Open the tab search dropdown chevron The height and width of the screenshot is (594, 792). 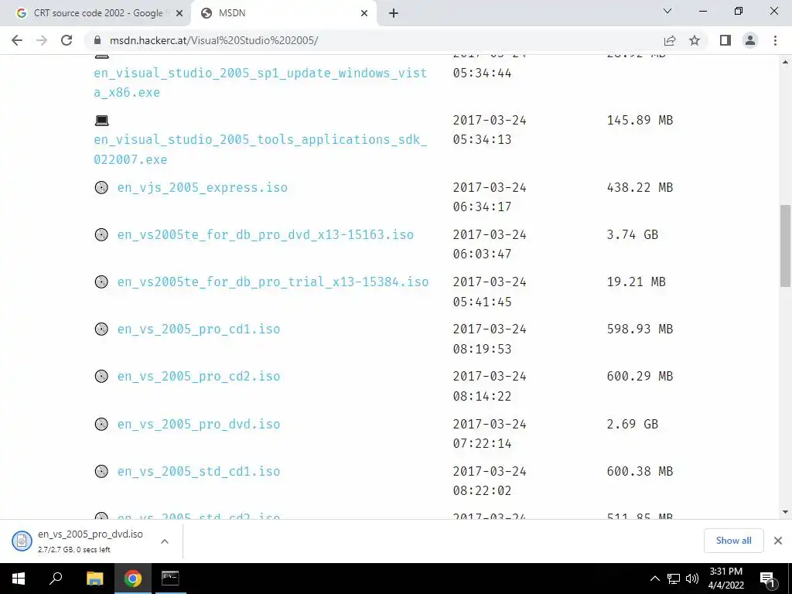click(x=667, y=11)
